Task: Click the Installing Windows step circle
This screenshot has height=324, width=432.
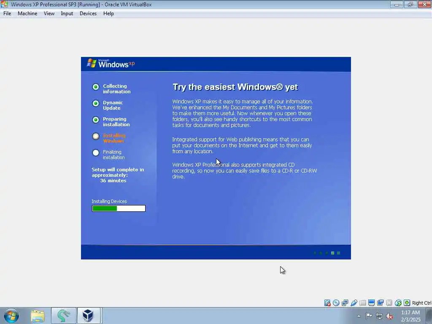Action: tap(96, 136)
